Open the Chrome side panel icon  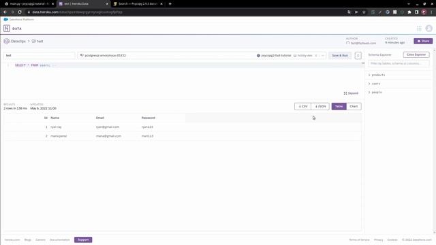coord(416,12)
